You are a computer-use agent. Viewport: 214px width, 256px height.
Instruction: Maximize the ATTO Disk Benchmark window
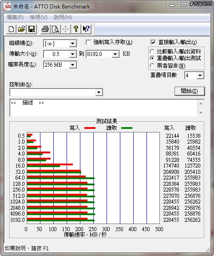pyautogui.click(x=184, y=5)
